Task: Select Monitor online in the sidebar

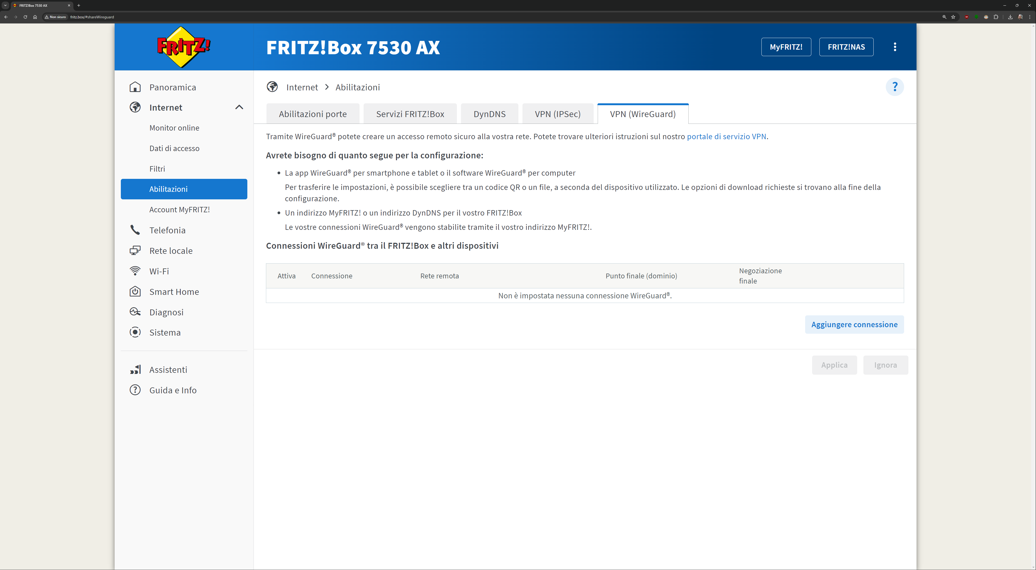Action: pos(174,128)
